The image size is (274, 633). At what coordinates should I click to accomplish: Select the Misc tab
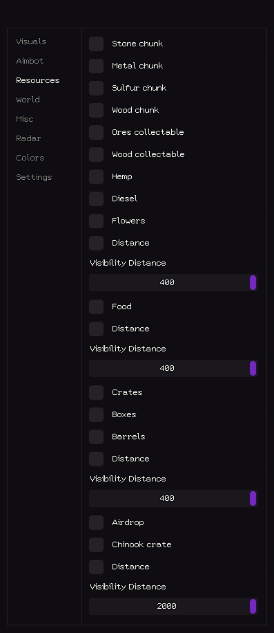click(25, 119)
